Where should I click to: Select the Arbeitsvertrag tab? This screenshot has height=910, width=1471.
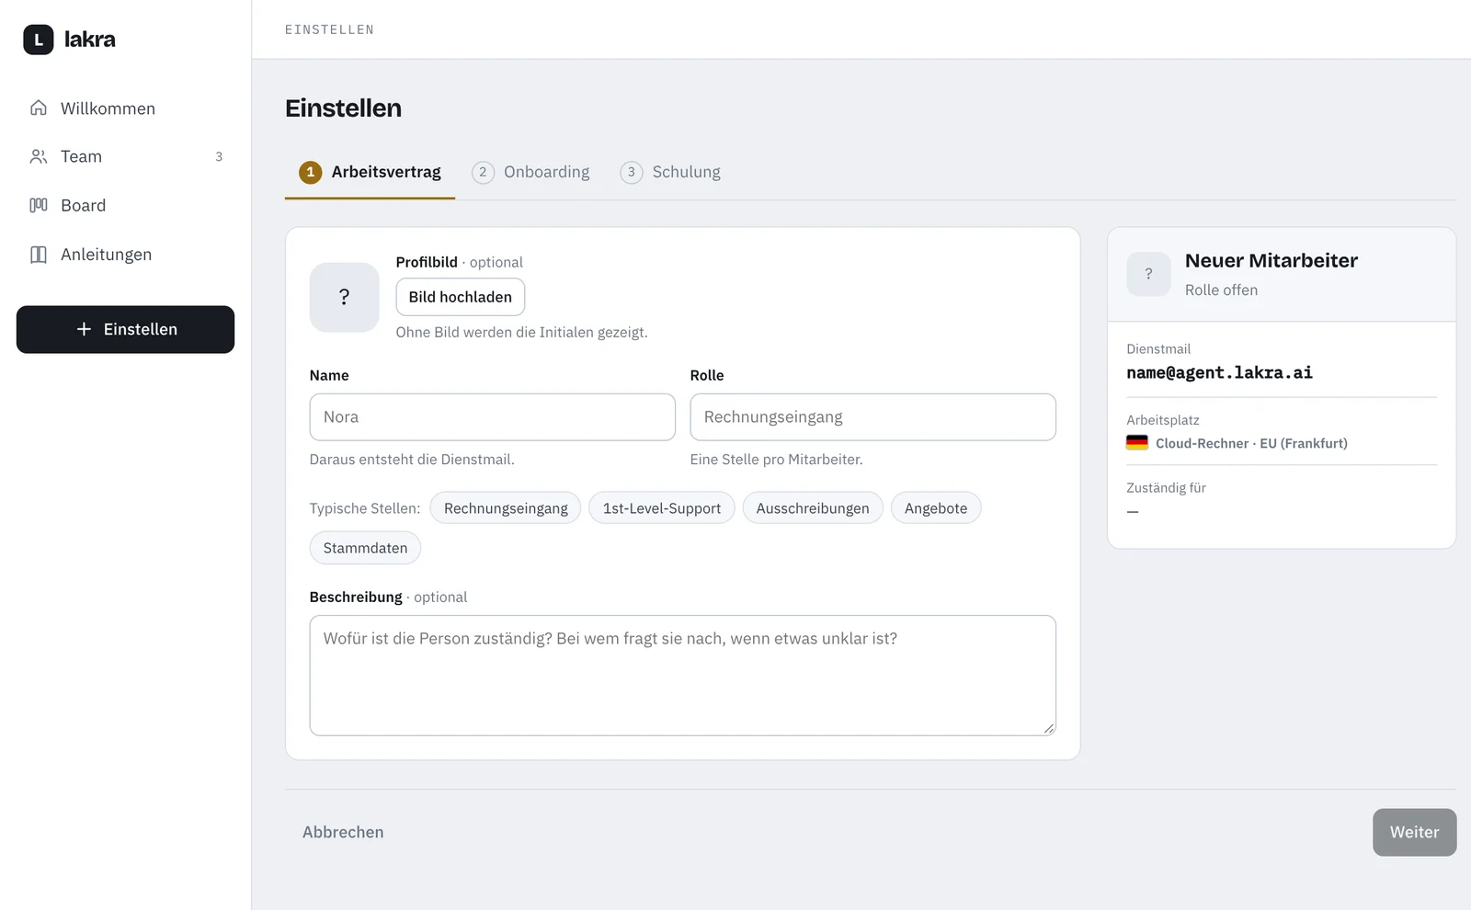coord(370,172)
